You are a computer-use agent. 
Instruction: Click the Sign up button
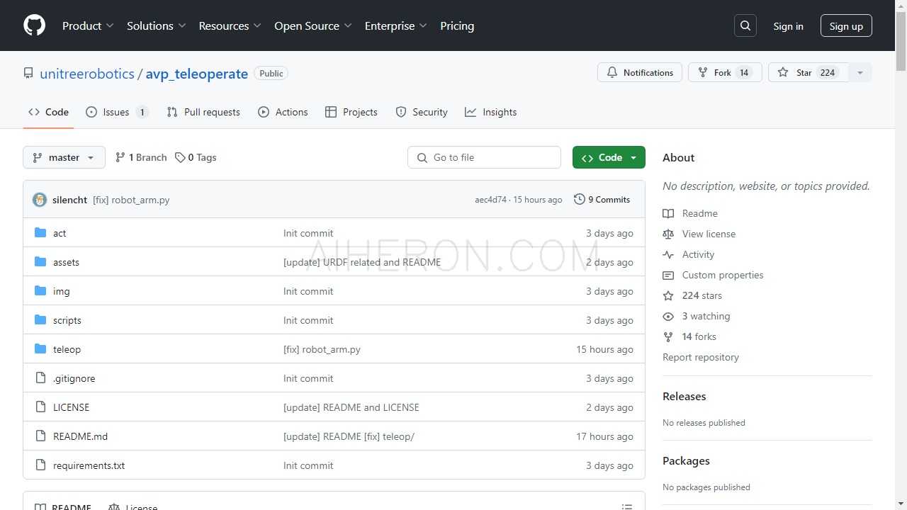[x=846, y=26]
